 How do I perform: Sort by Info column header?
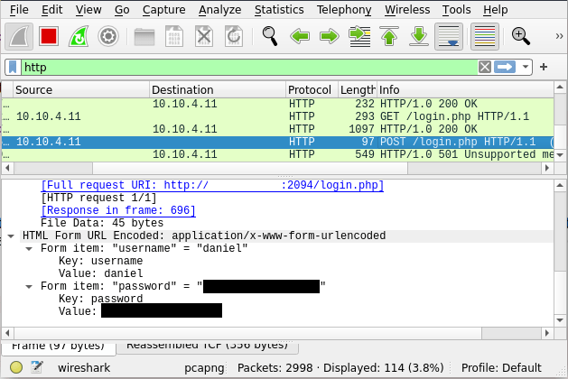click(x=465, y=89)
